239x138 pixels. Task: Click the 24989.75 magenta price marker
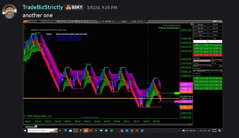(x=186, y=84)
